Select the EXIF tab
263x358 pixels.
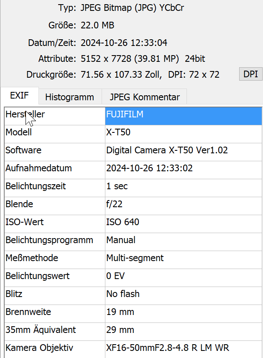point(19,96)
